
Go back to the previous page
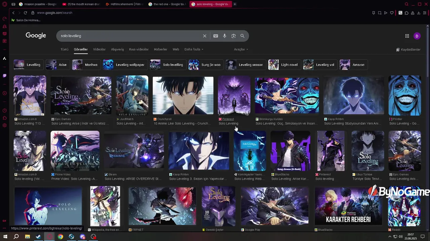point(13,13)
